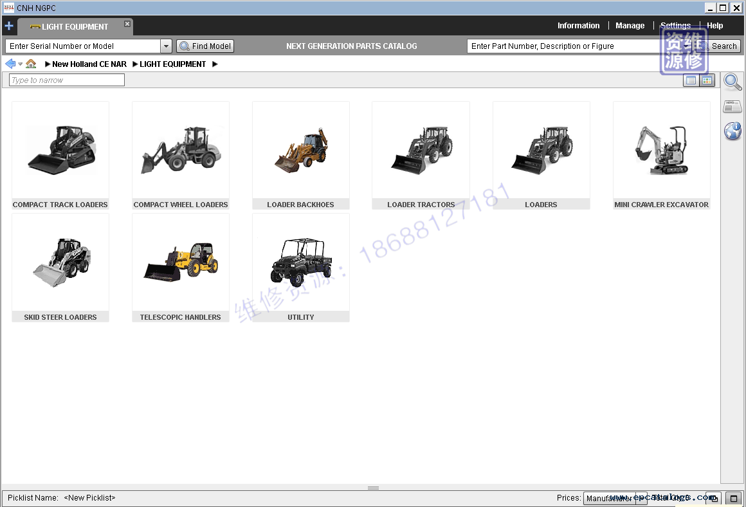Expand the serial number or model dropdown

[166, 46]
